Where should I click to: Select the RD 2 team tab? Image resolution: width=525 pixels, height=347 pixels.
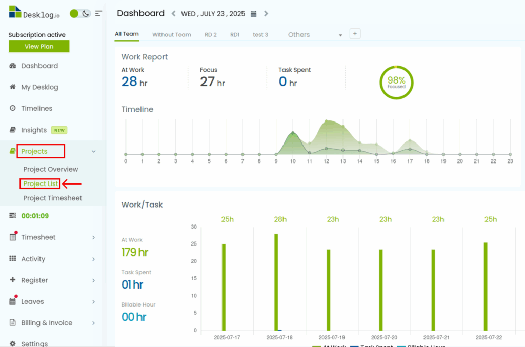(210, 35)
